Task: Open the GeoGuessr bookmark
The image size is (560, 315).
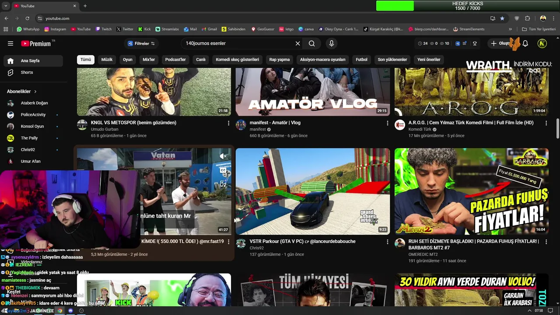Action: coord(262,29)
